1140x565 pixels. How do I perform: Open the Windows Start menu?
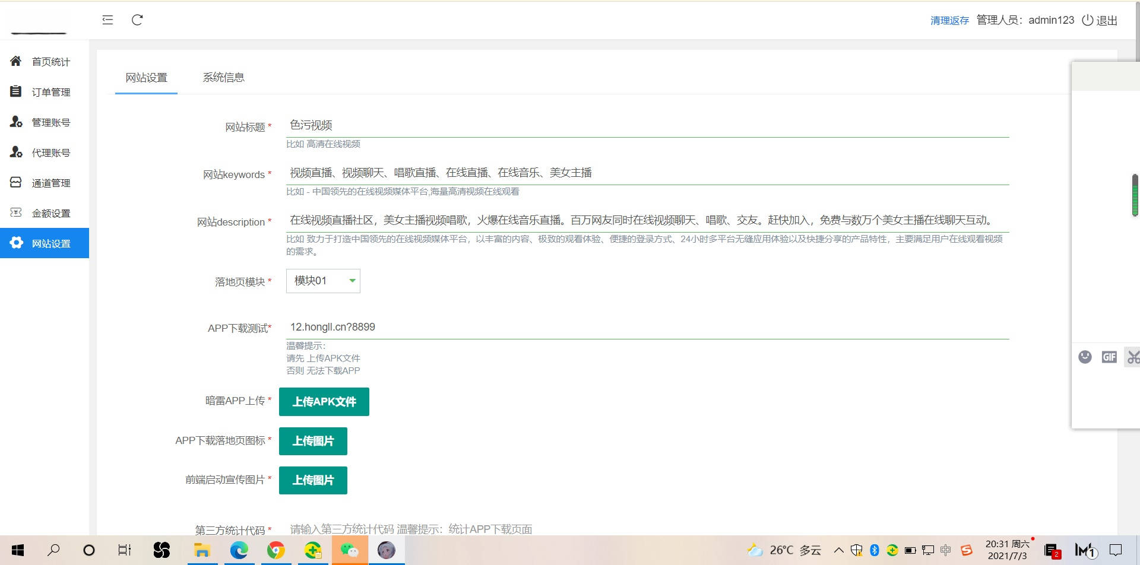(18, 550)
